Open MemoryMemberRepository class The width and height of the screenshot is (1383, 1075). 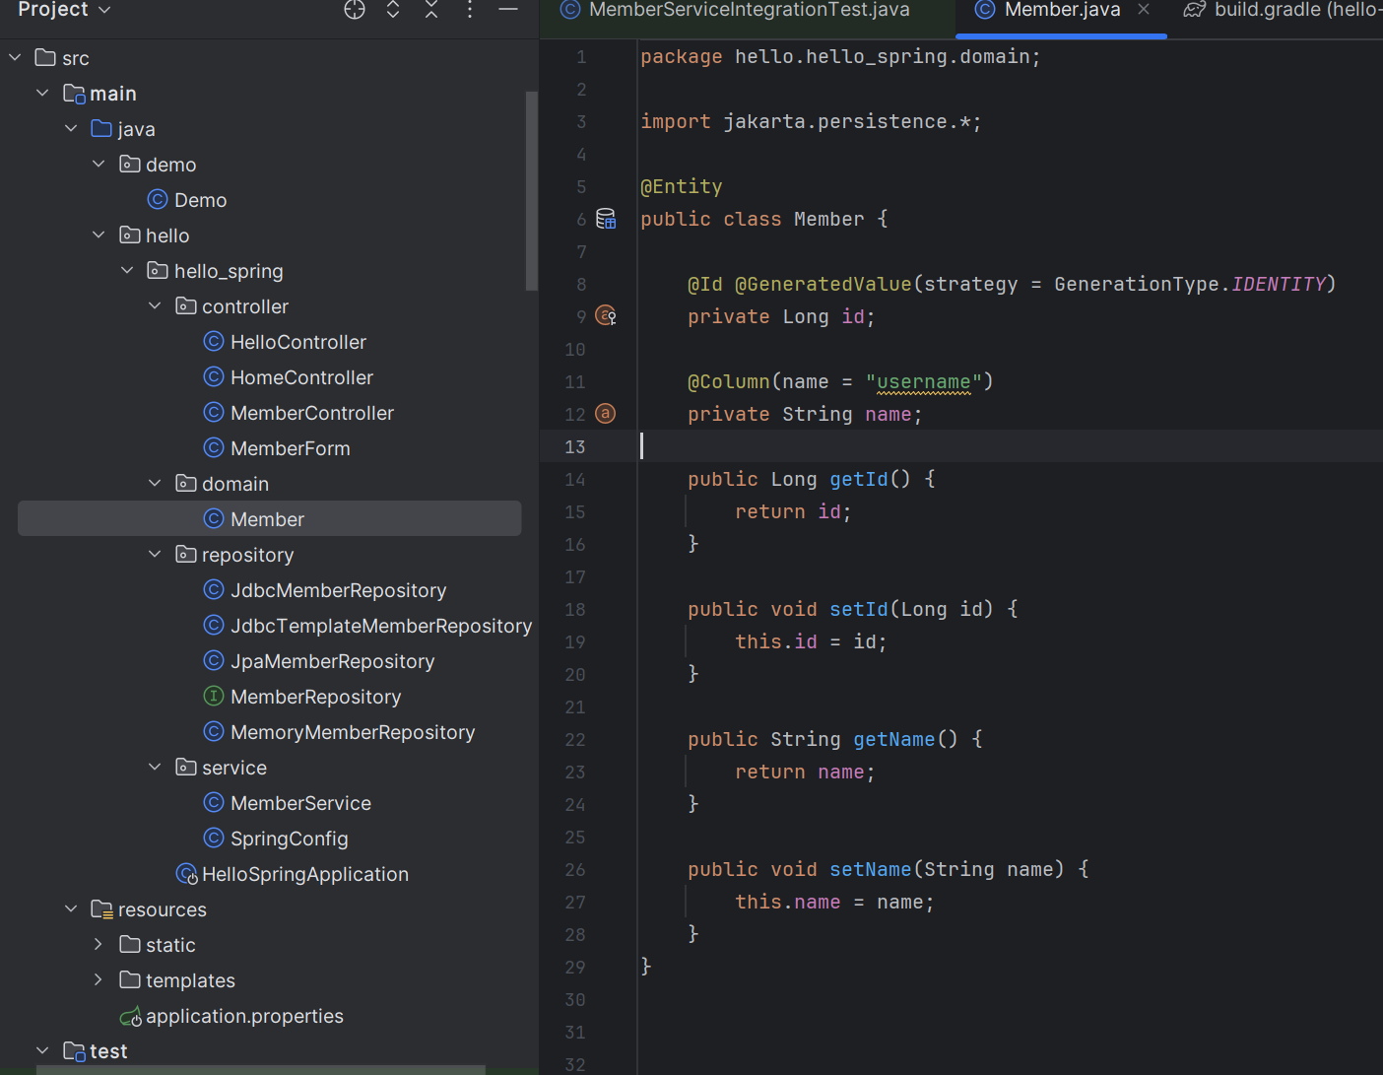pyautogui.click(x=339, y=732)
